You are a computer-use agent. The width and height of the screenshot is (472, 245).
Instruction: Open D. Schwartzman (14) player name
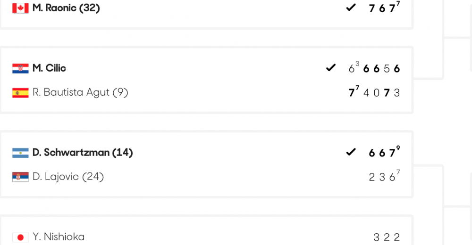click(83, 152)
